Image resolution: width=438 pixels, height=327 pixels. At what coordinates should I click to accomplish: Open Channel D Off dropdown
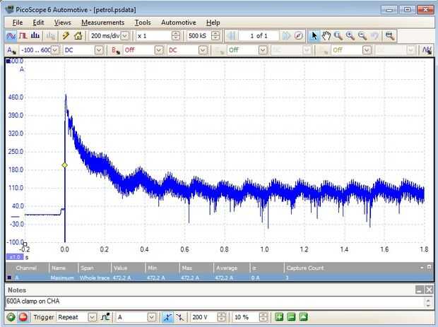click(367, 50)
